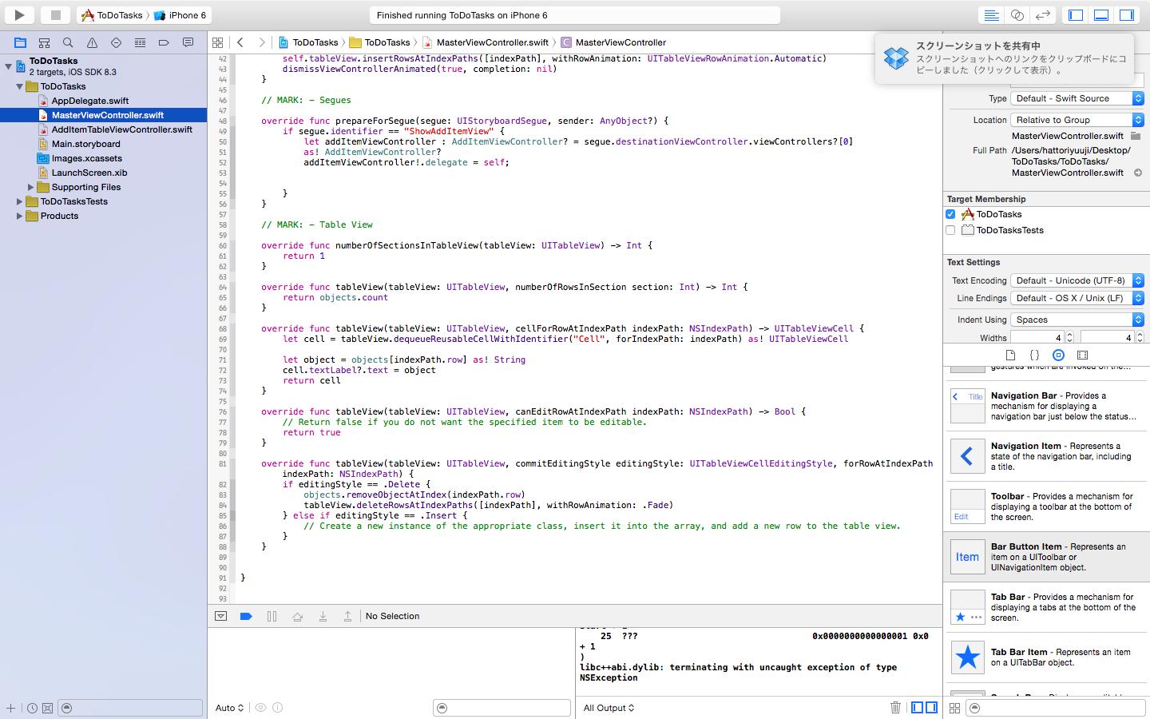
Task: Select AppDelegate.swift in project navigator
Action: point(89,101)
